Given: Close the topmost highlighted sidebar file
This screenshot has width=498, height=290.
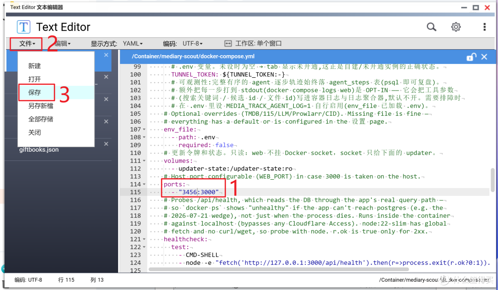Looking at the screenshot, I should pos(106,55).
